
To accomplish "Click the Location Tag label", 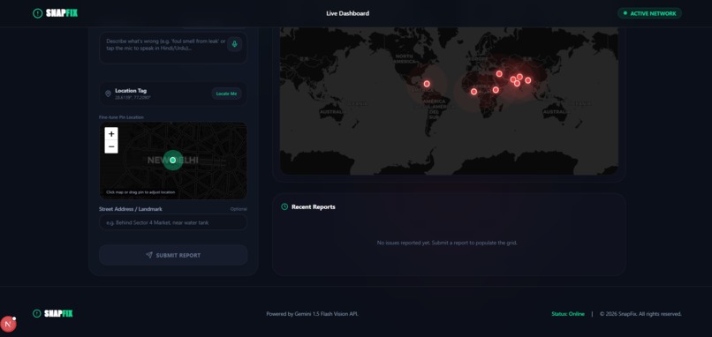I will (131, 91).
